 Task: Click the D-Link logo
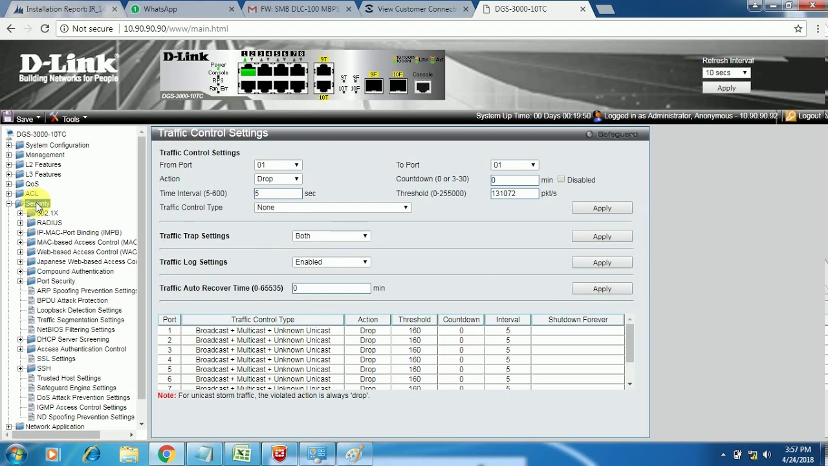(69, 68)
